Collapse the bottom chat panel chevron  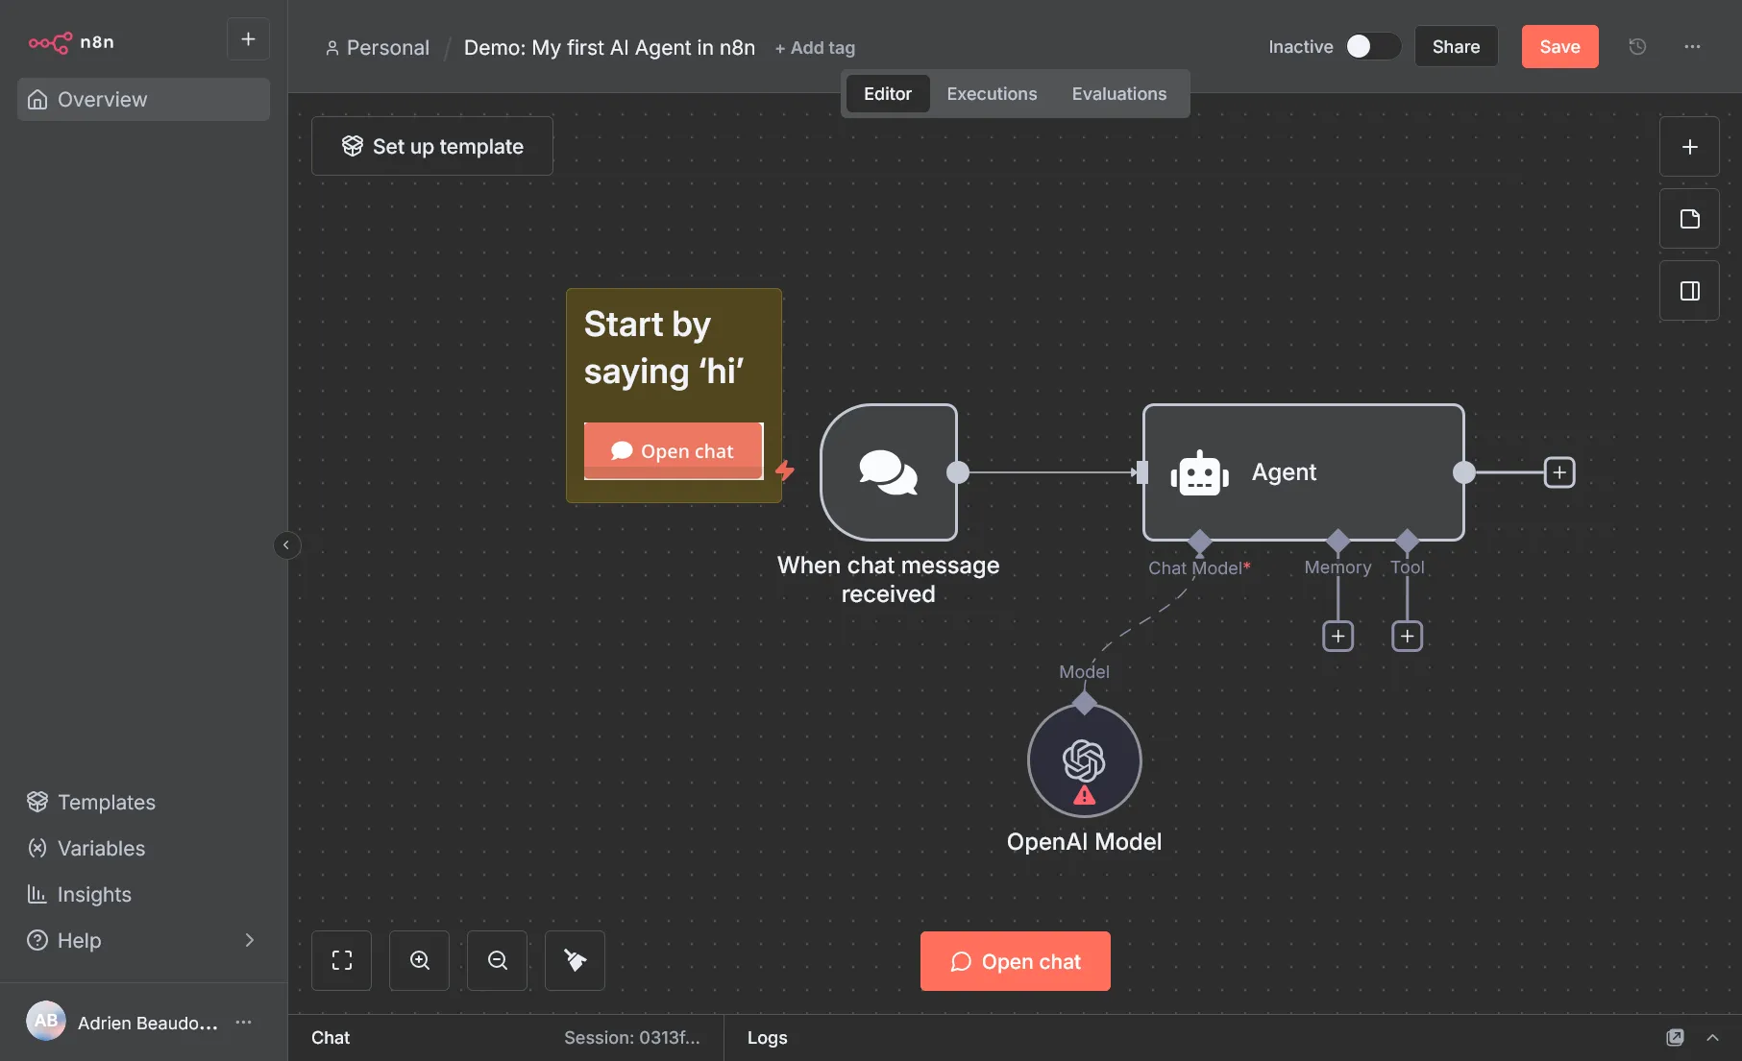tap(1714, 1038)
